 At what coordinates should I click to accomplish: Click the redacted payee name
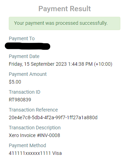pos(27,46)
